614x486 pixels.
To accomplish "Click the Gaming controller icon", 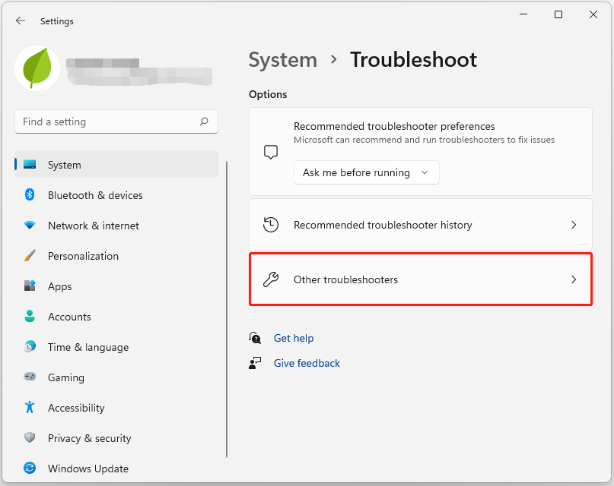I will tap(30, 377).
